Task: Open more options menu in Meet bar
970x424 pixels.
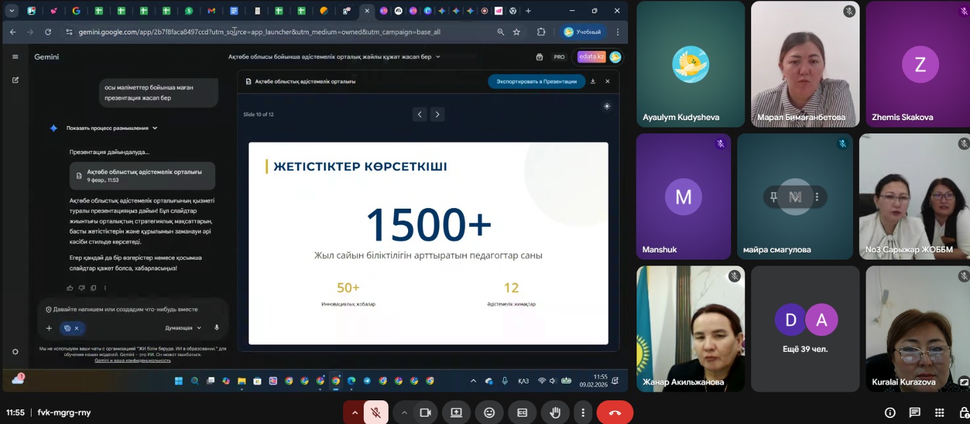Action: 583,412
